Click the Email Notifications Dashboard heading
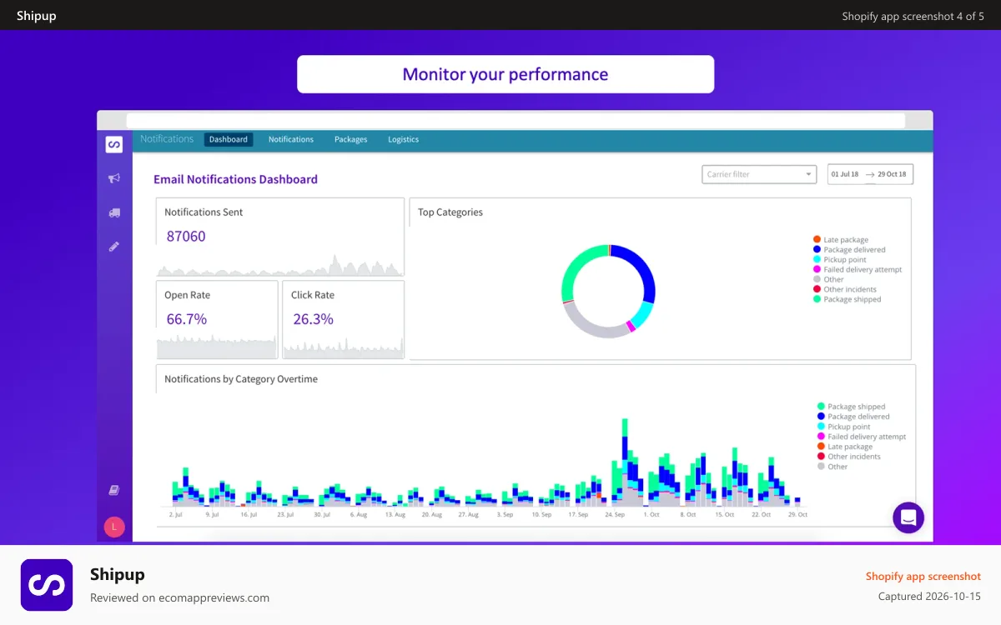This screenshot has height=625, width=1001. tap(235, 179)
